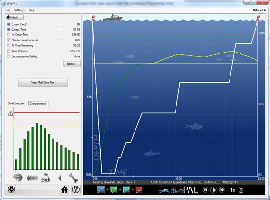This screenshot has height=200, width=270.
Task: Start playback with the play button
Action: pos(214,190)
